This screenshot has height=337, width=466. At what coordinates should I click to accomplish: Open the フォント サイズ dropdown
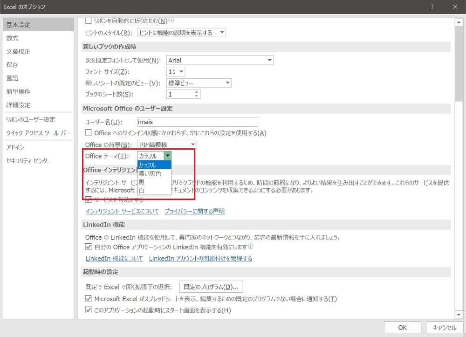point(181,72)
